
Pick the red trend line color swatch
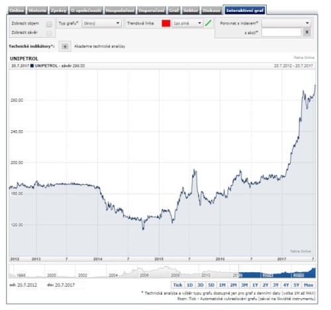click(x=166, y=23)
